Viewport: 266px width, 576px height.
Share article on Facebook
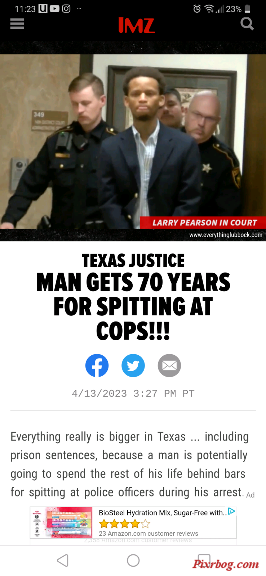[97, 365]
